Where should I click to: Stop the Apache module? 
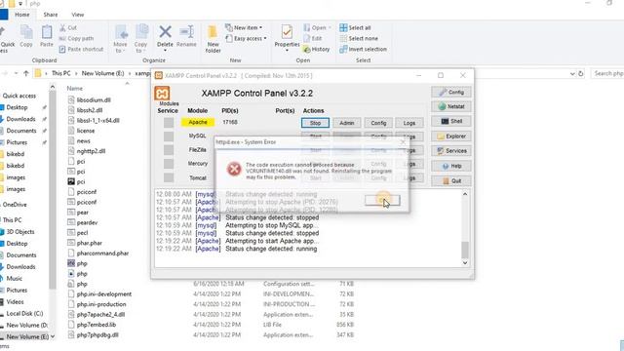[x=315, y=123]
